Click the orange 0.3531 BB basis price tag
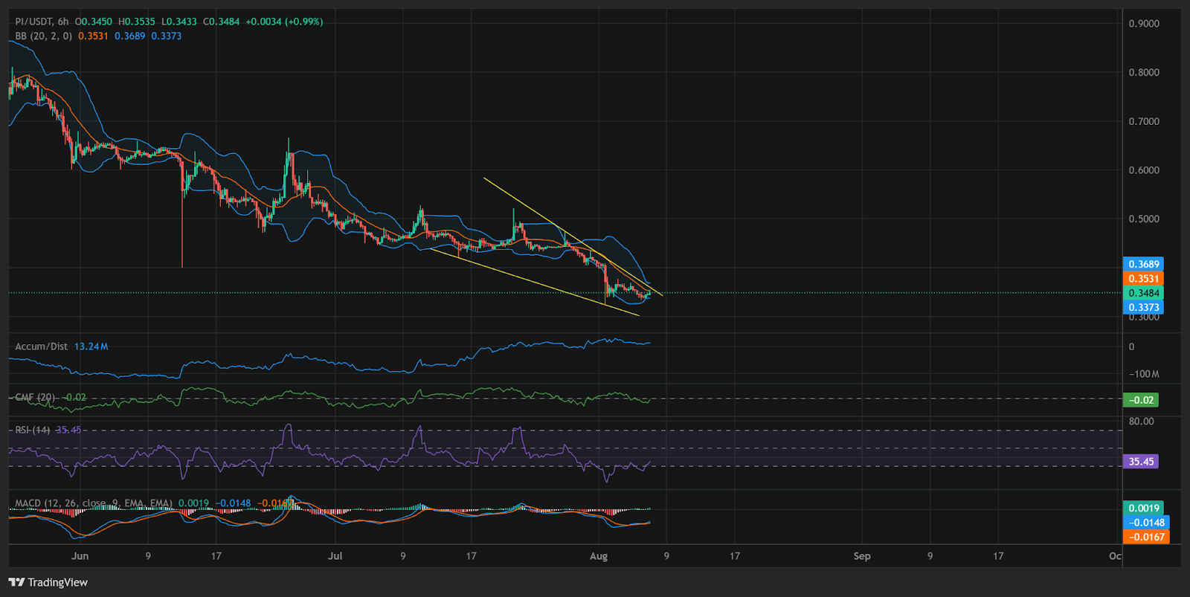Image resolution: width=1190 pixels, height=597 pixels. coord(1143,279)
